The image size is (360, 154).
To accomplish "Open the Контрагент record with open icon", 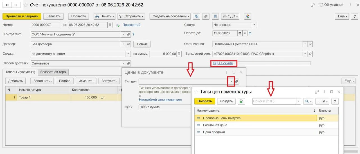I will (x=128, y=35).
